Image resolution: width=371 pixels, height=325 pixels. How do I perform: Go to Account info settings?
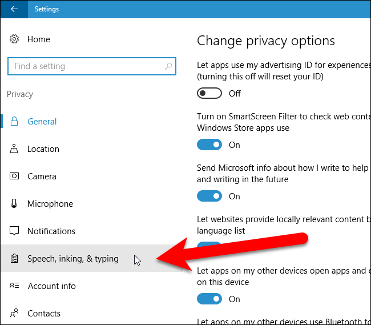tap(51, 286)
